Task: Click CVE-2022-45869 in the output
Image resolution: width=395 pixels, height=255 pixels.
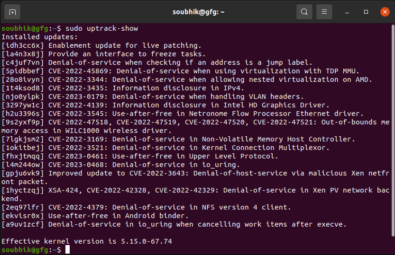Action: (x=78, y=71)
